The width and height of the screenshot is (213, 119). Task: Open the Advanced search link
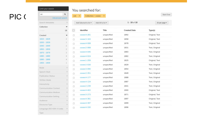point(60,18)
